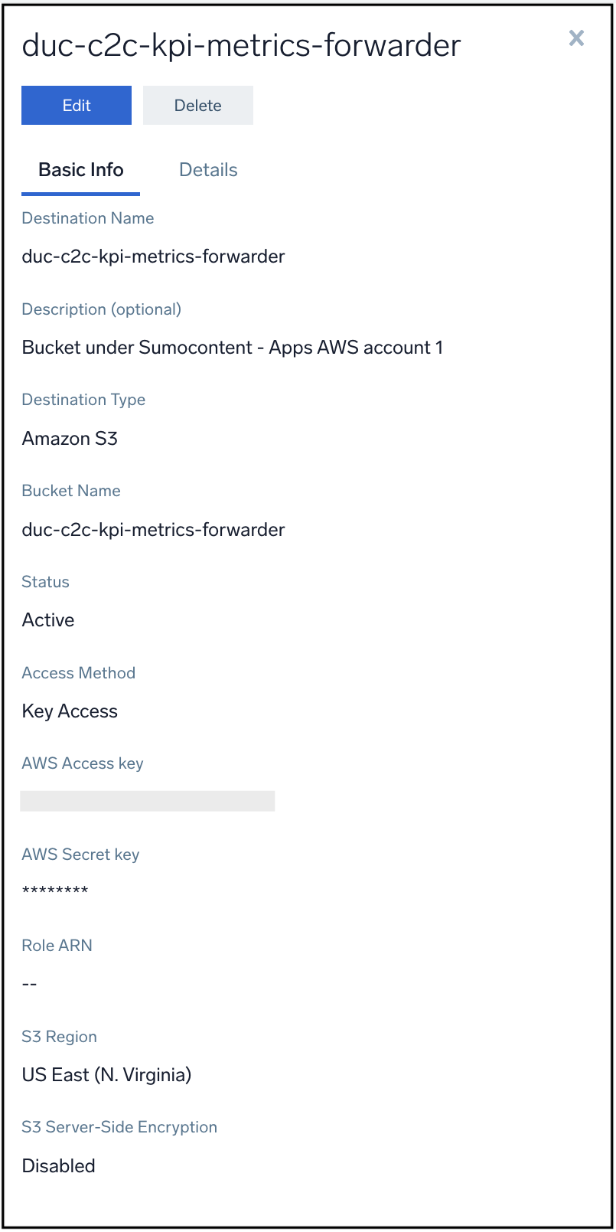Click the Role ARN placeholder dashes

(x=29, y=983)
